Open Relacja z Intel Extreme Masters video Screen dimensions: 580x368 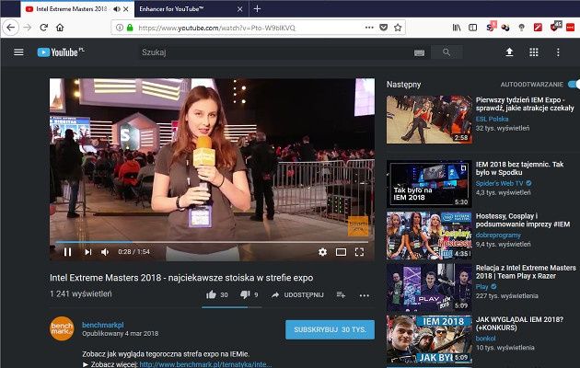point(526,271)
